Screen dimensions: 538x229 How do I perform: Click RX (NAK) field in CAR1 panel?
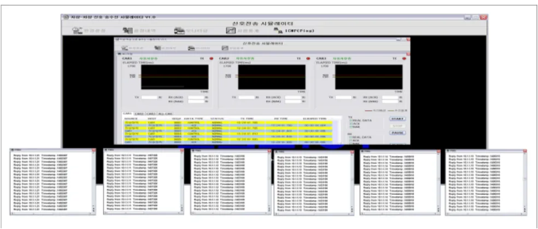196,101
